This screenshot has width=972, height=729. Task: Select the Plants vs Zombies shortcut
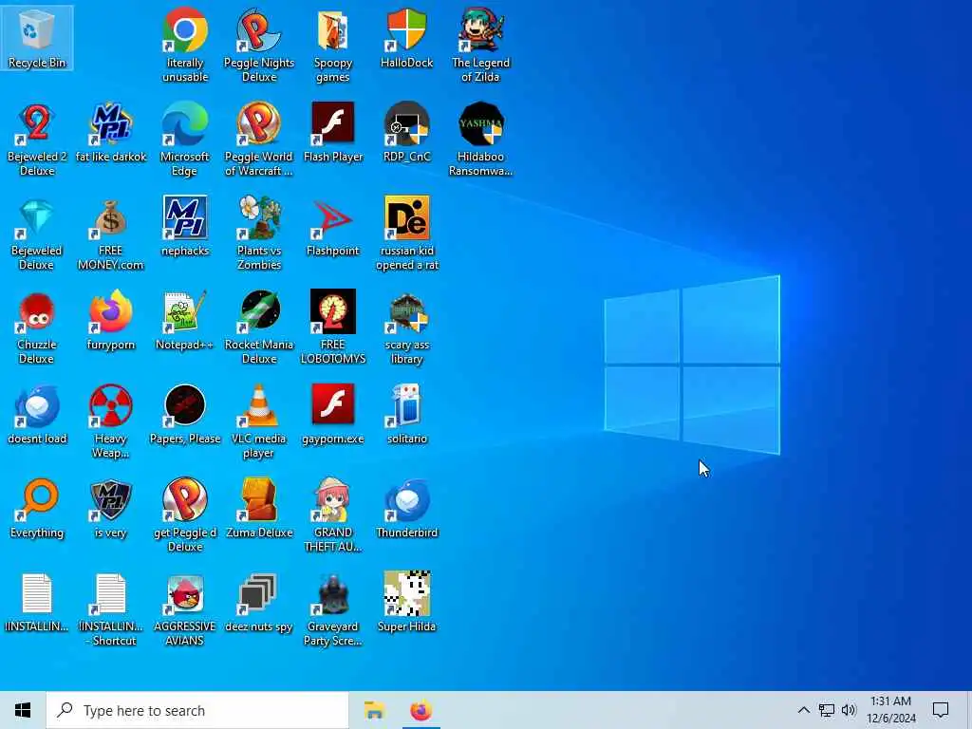tap(258, 234)
